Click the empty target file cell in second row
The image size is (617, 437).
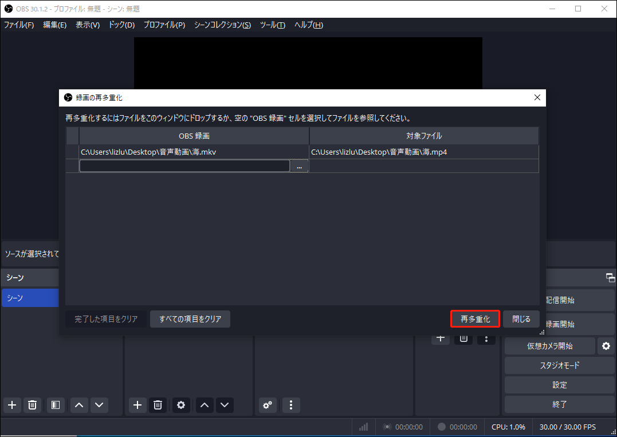click(424, 166)
